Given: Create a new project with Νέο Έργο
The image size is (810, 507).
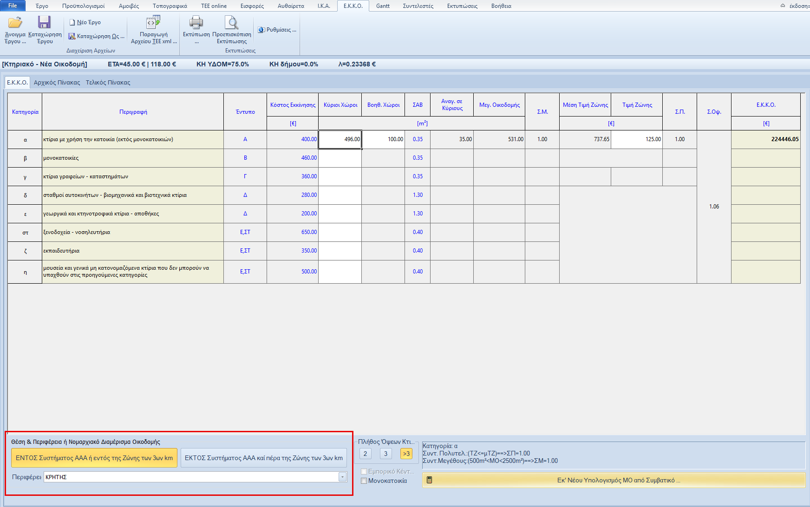Looking at the screenshot, I should 85,22.
